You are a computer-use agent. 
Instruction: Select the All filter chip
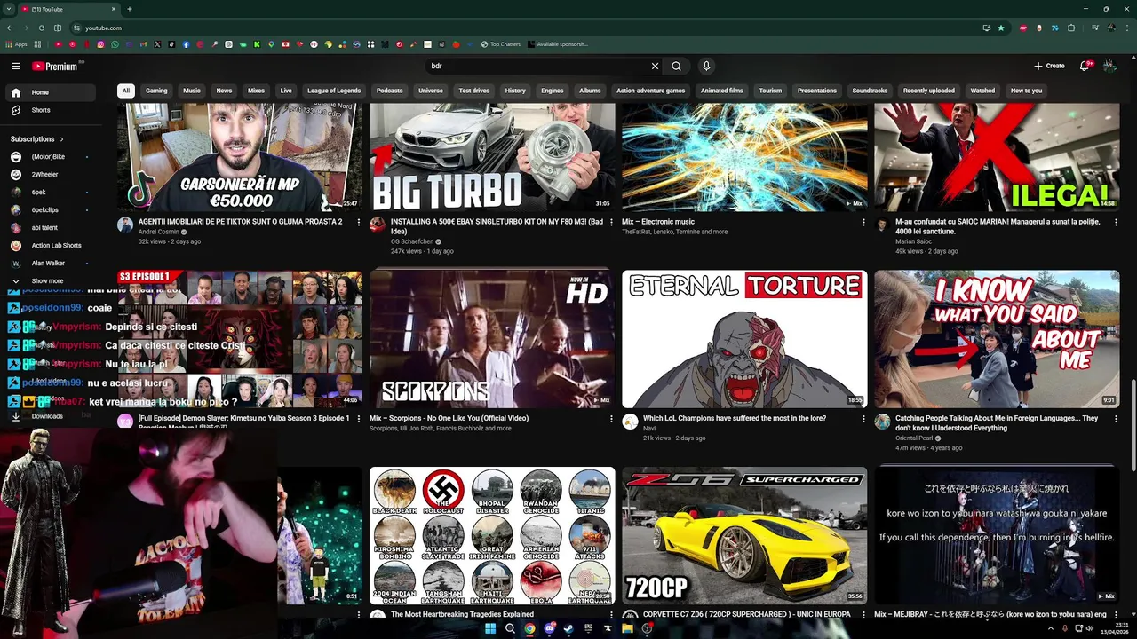coord(126,91)
